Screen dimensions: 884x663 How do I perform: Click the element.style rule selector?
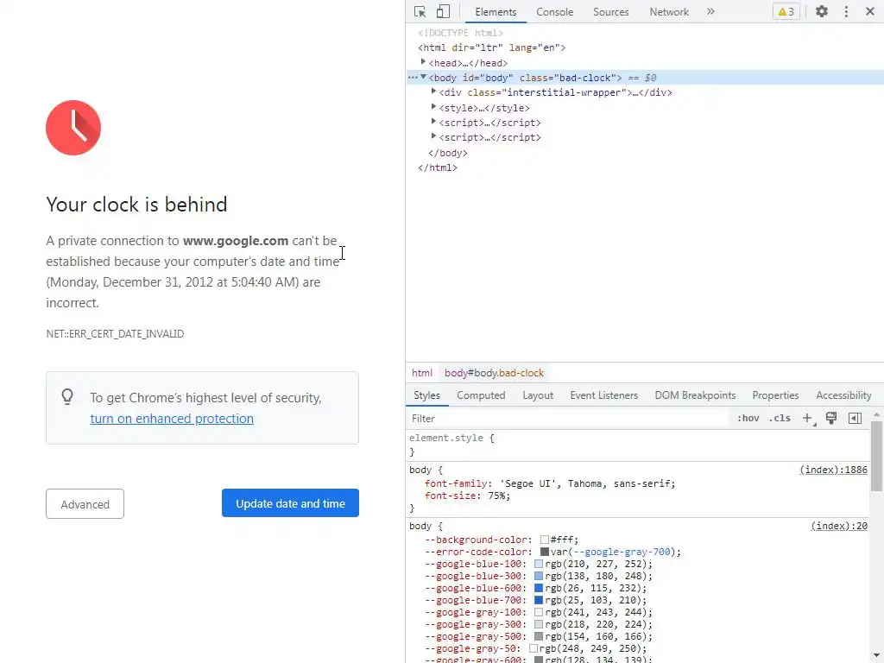[446, 438]
